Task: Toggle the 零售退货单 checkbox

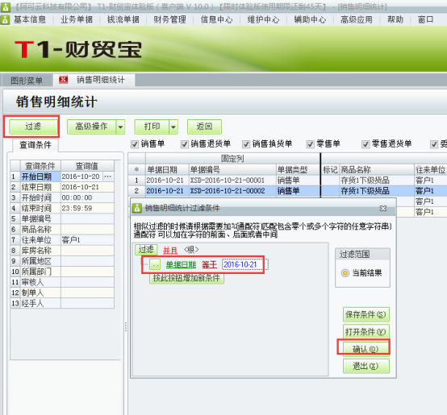Action: 366,144
